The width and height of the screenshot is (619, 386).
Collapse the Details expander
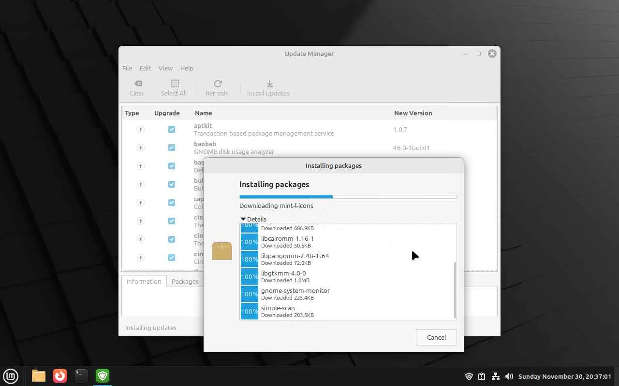coord(253,219)
